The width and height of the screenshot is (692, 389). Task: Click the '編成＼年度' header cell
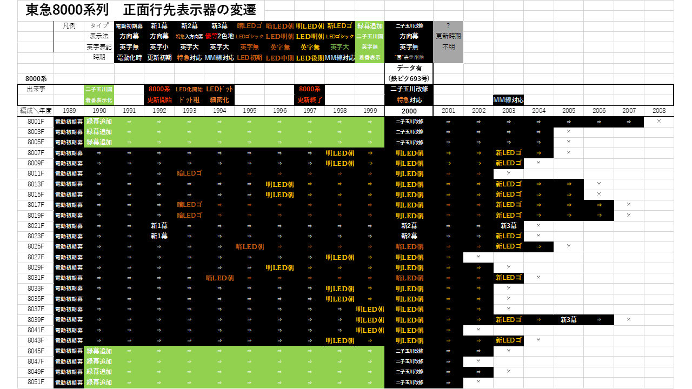pyautogui.click(x=35, y=111)
